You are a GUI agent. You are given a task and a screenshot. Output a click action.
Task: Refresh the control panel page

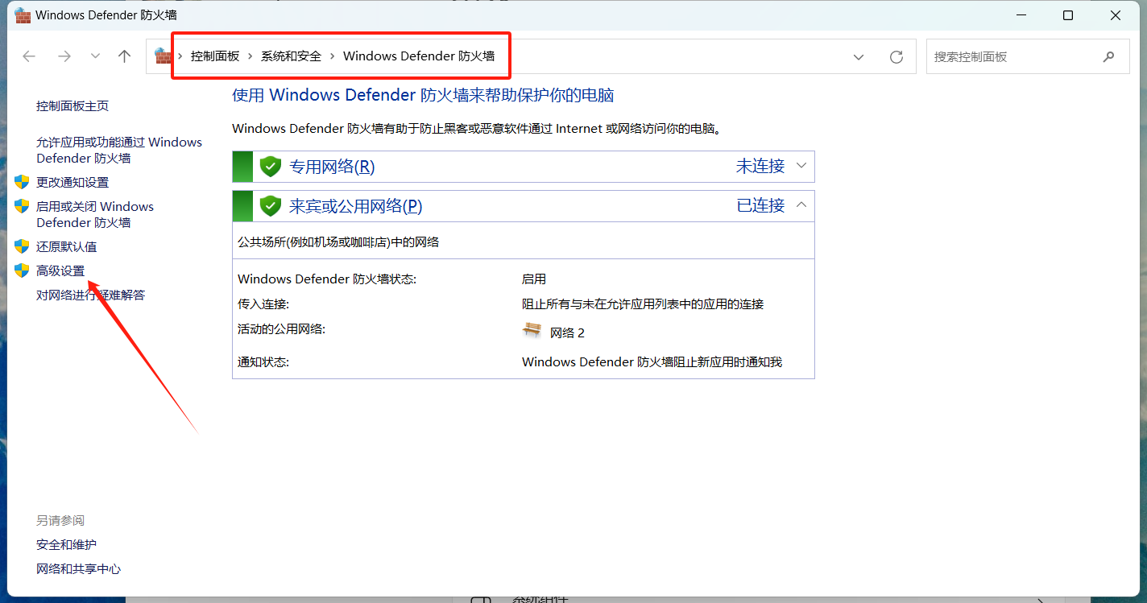[x=896, y=57]
